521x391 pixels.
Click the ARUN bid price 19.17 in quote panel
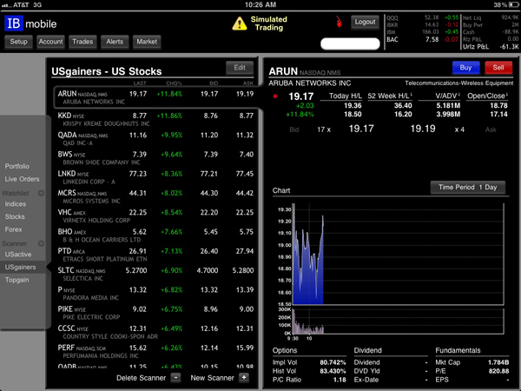tap(361, 129)
